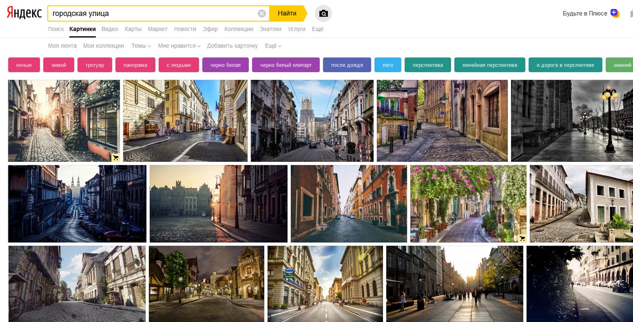Image resolution: width=633 pixels, height=322 pixels.
Task: Open the dark blue street with parked cars image
Action: (77, 204)
